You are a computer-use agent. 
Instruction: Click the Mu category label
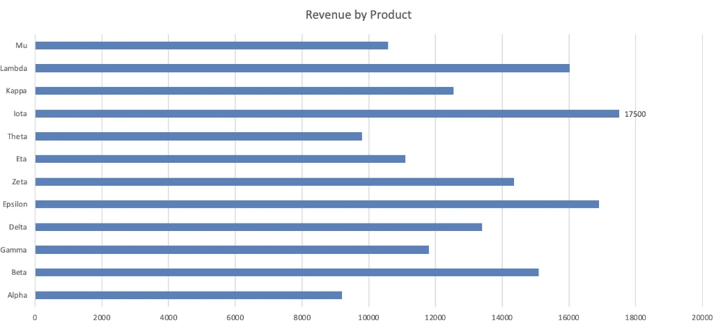click(x=21, y=46)
